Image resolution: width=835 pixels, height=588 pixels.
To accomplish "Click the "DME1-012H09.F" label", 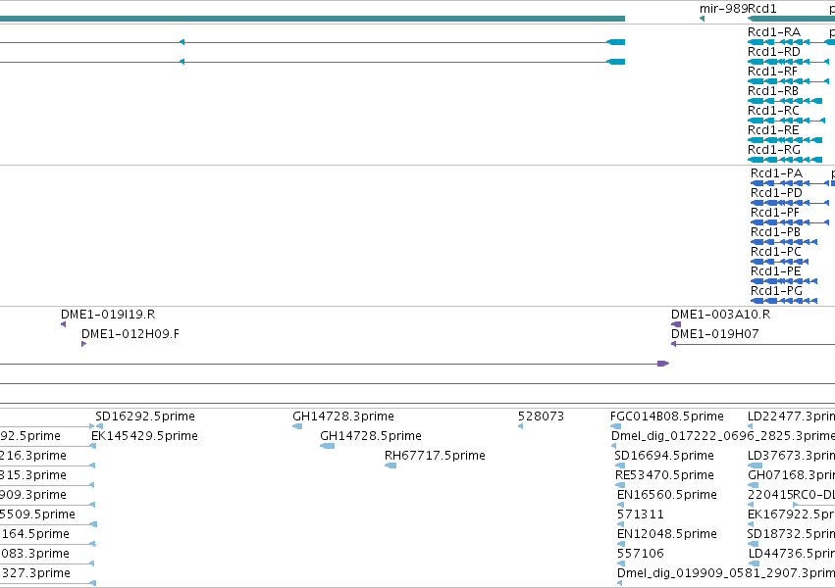I will point(130,334).
